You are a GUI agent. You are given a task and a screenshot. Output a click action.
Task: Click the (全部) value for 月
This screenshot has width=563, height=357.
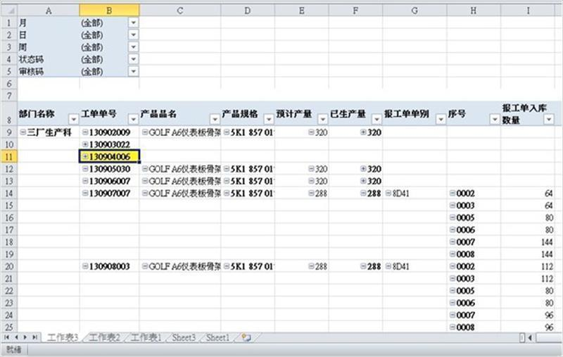[x=92, y=23]
